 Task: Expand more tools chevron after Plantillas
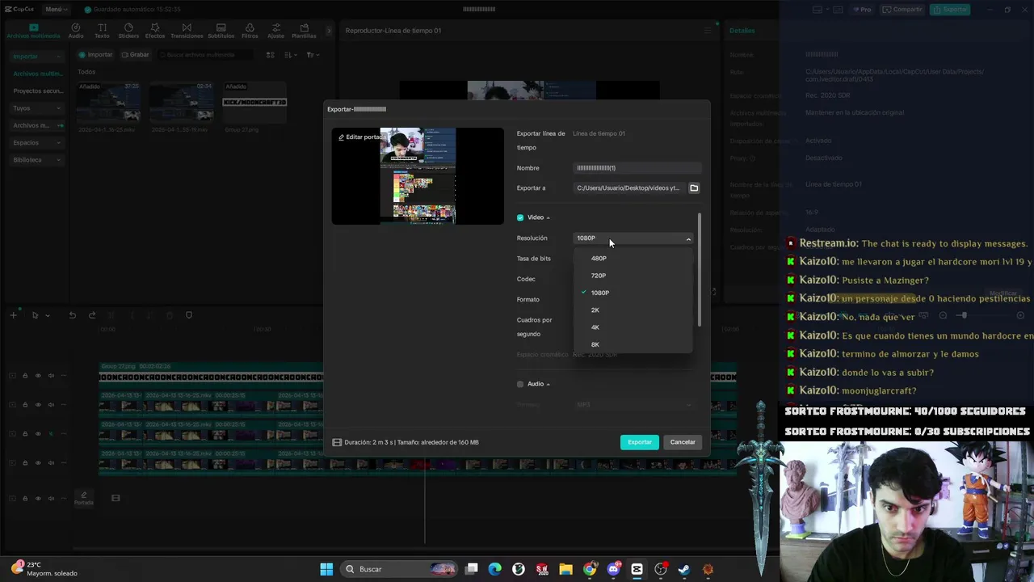tap(329, 31)
